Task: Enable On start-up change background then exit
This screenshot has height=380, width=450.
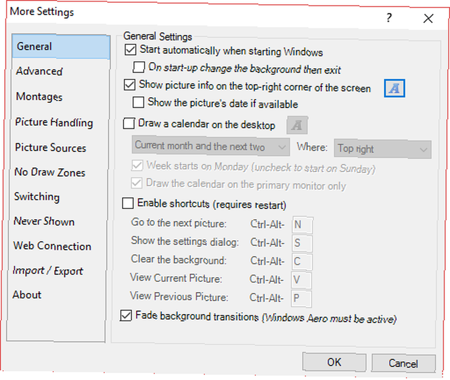Action: [139, 67]
